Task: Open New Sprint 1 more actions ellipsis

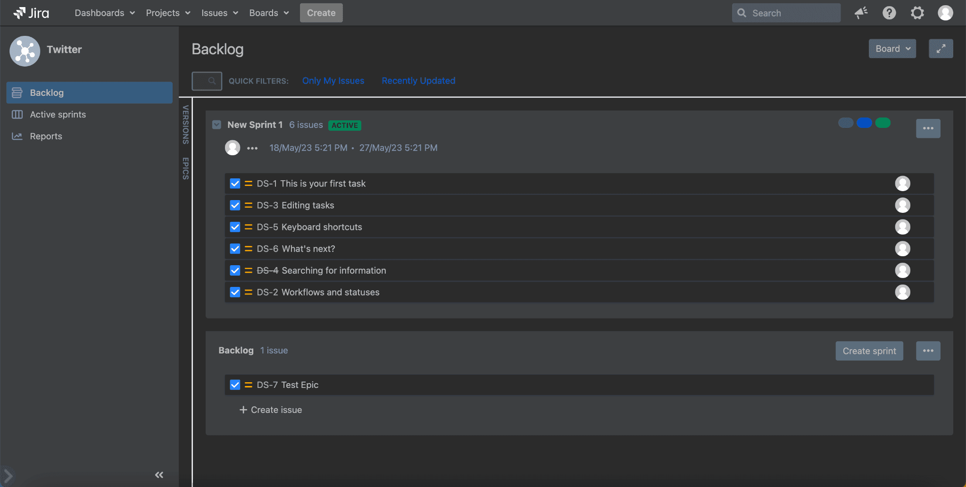Action: 928,128
